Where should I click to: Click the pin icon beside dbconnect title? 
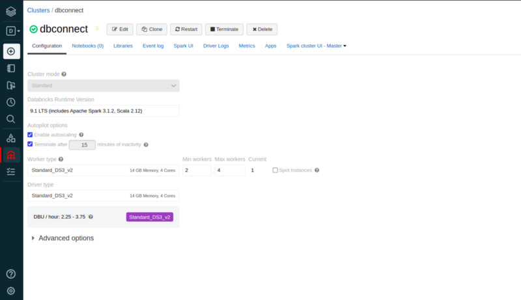[97, 29]
